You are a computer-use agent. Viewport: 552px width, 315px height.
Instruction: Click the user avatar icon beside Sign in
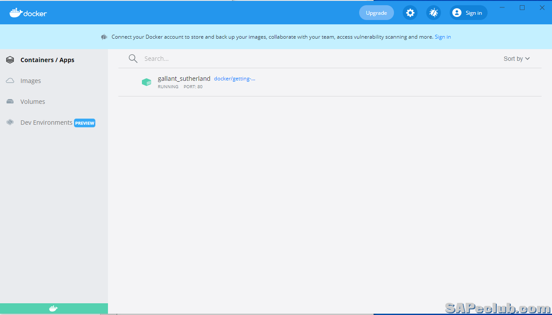pyautogui.click(x=457, y=13)
